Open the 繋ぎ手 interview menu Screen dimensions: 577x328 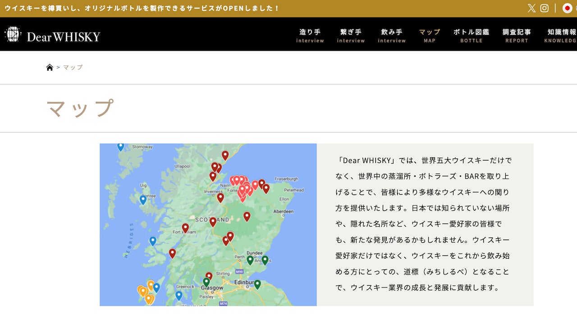[x=351, y=36]
